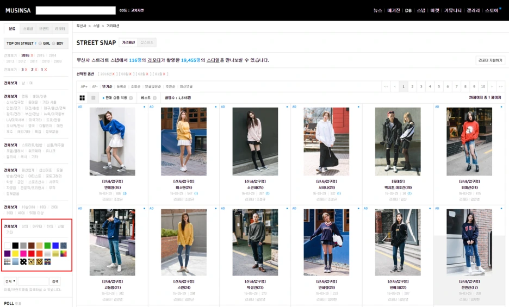The width and height of the screenshot is (509, 307).
Task: Go to page 5
Action: [439, 86]
